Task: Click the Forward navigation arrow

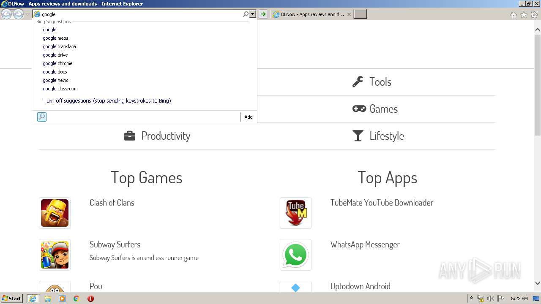Action: pyautogui.click(x=18, y=14)
